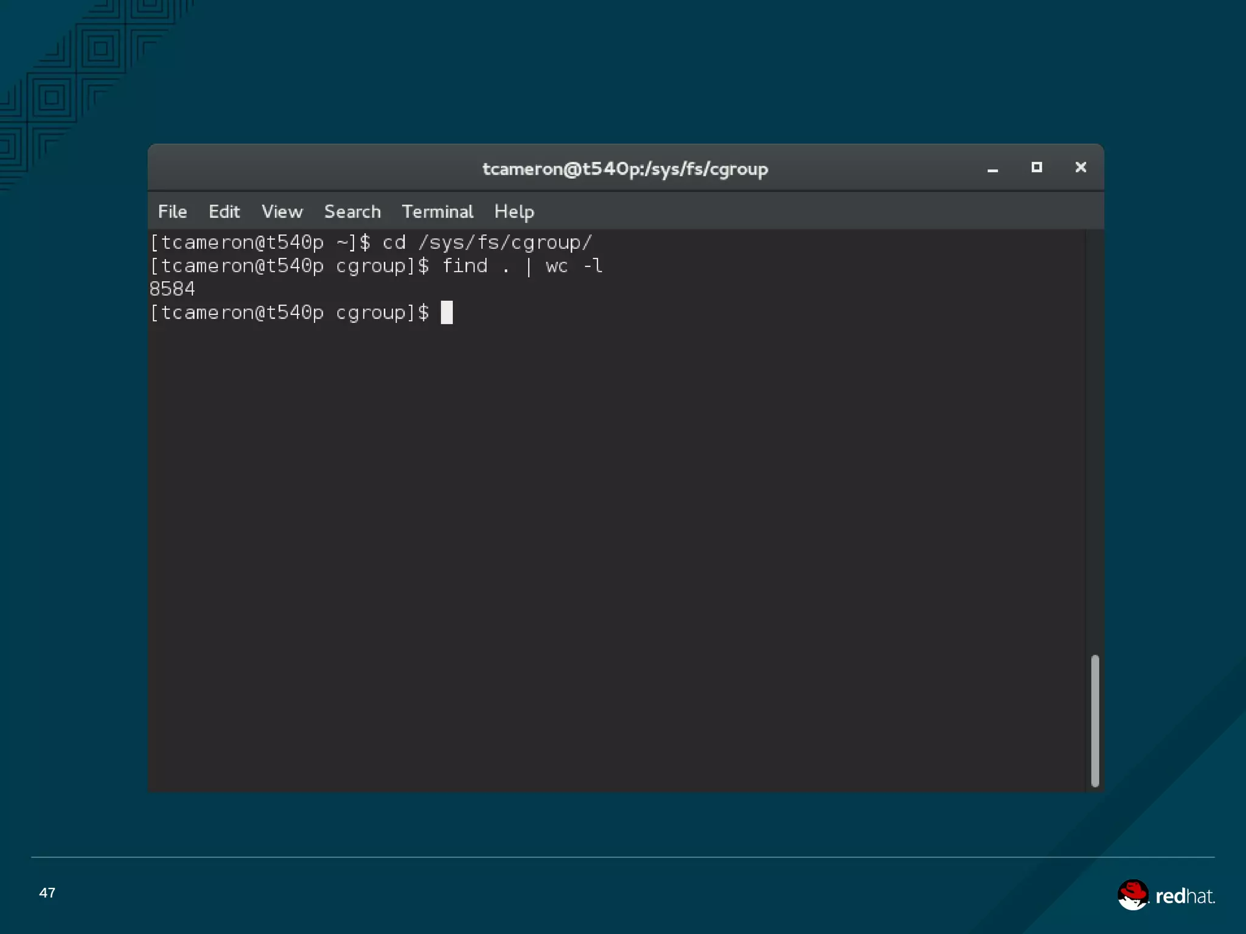This screenshot has height=934, width=1246.
Task: Open the File menu
Action: coord(172,212)
